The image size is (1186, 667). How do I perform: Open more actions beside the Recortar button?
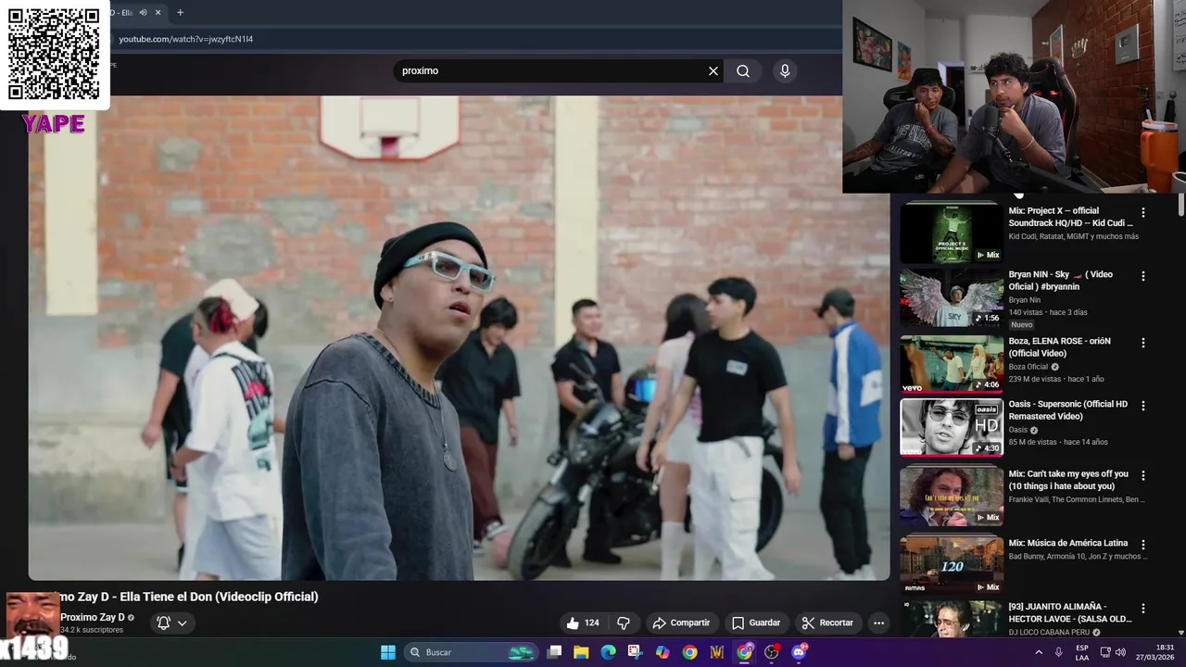tap(878, 623)
